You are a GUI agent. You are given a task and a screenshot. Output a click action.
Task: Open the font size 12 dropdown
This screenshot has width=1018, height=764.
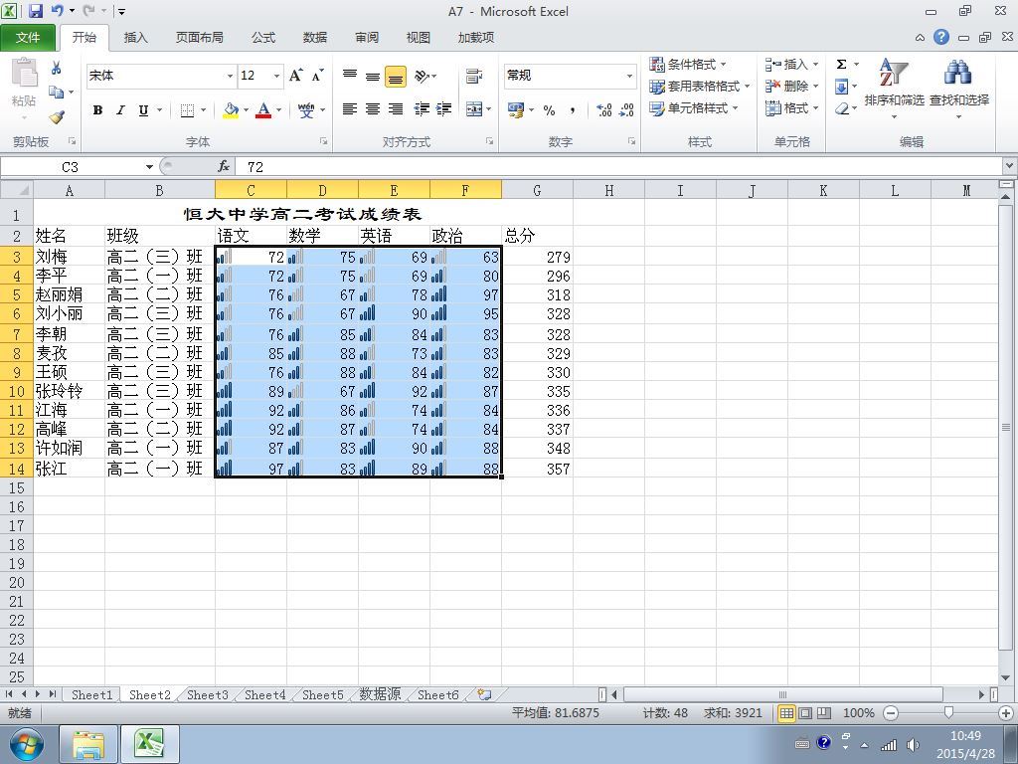click(276, 76)
